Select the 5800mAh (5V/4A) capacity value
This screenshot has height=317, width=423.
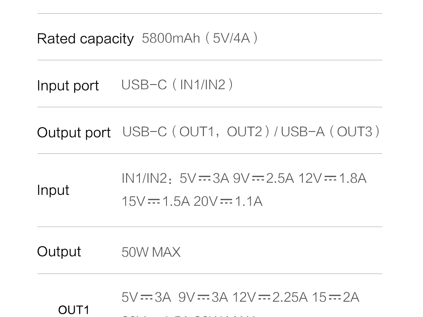click(200, 38)
